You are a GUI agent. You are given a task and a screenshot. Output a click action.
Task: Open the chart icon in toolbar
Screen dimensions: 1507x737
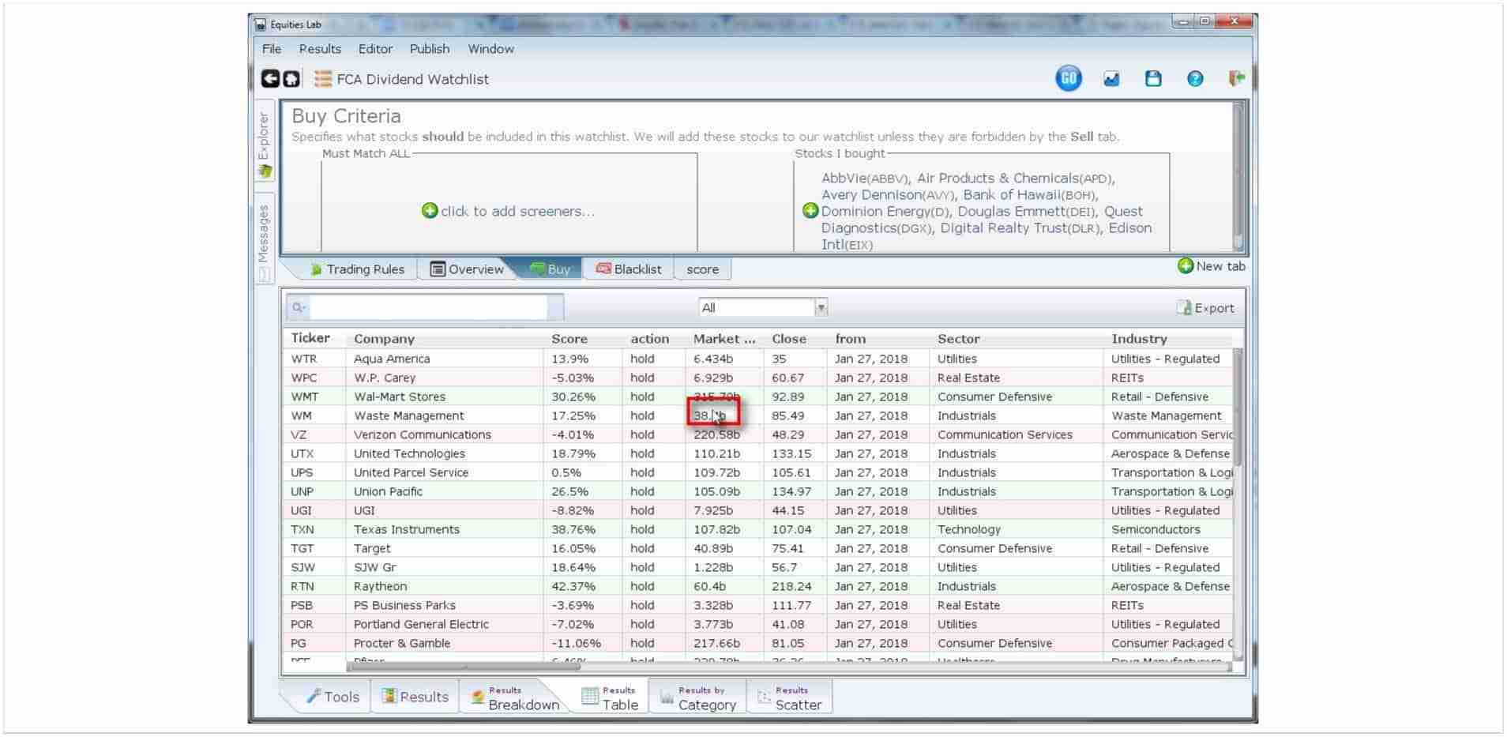click(1111, 79)
